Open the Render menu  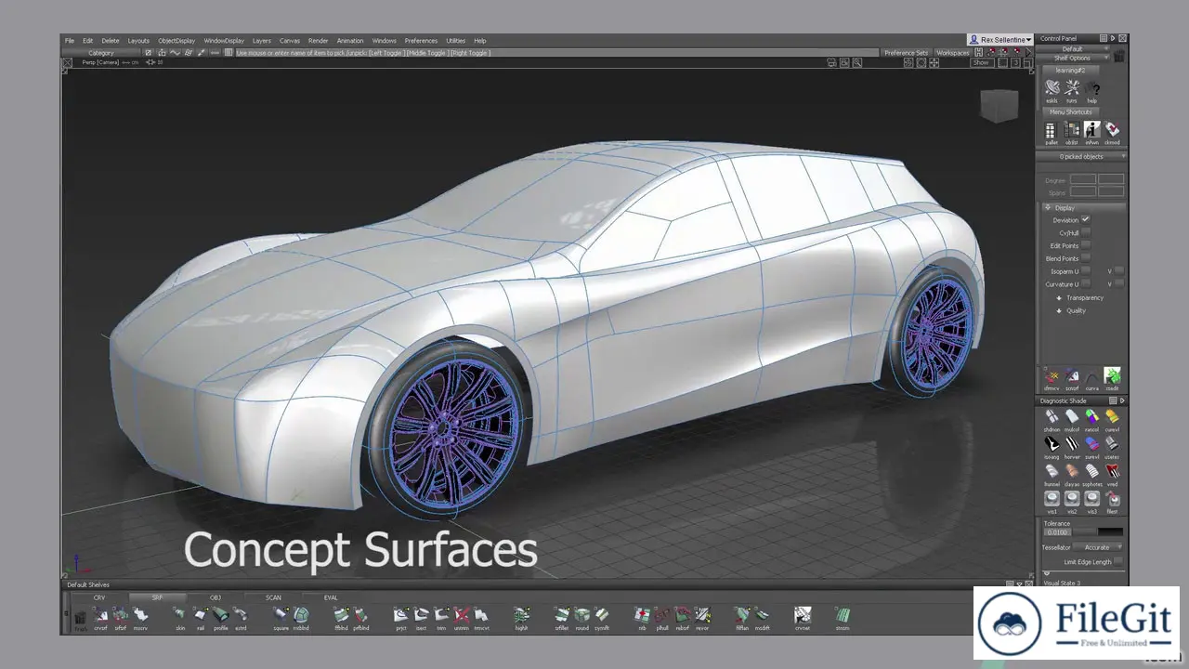pos(319,40)
